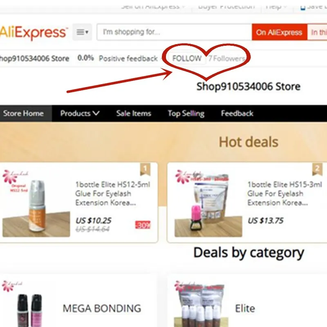Open the Feedback tab
327x327 pixels.
tap(237, 113)
